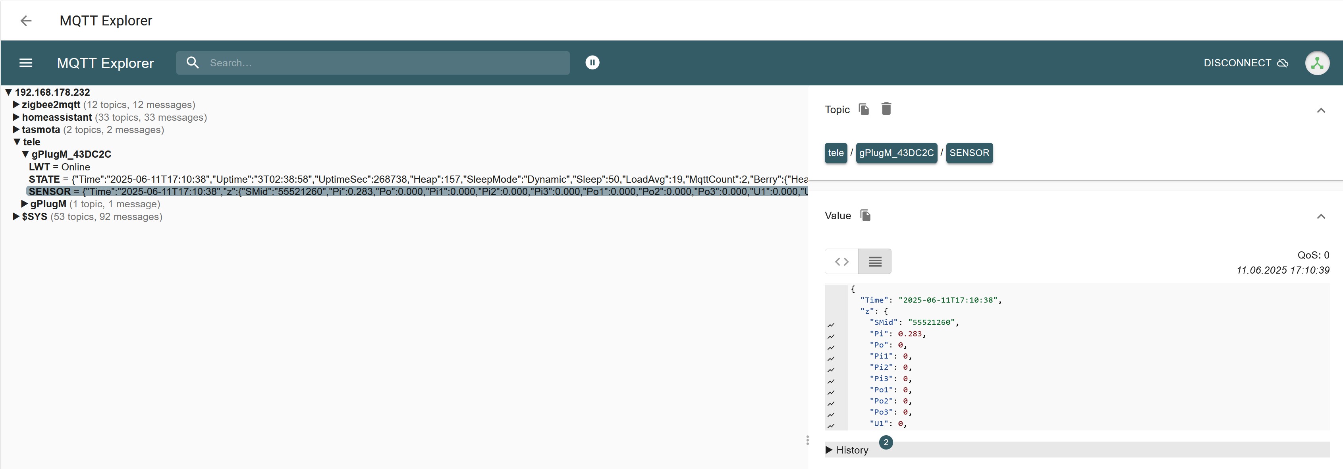Delete the topic with the trash icon
Viewport: 1343px width, 469px height.
pyautogui.click(x=886, y=108)
